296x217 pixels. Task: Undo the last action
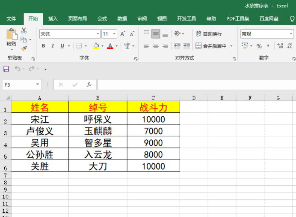[x=18, y=69]
